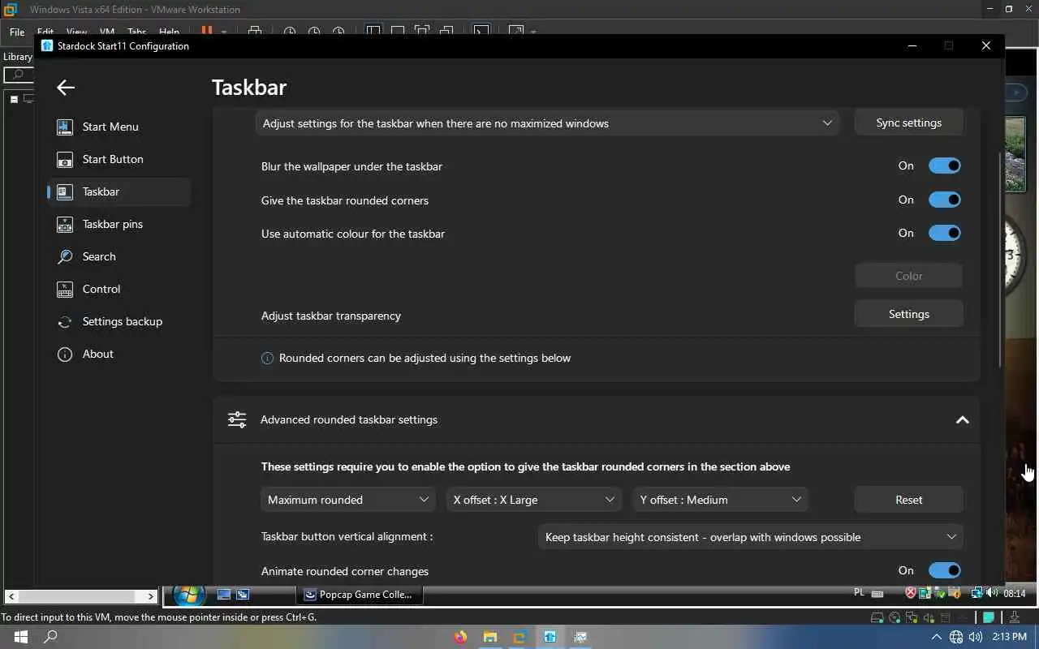Open the X offset : X Large dropdown

pos(534,500)
